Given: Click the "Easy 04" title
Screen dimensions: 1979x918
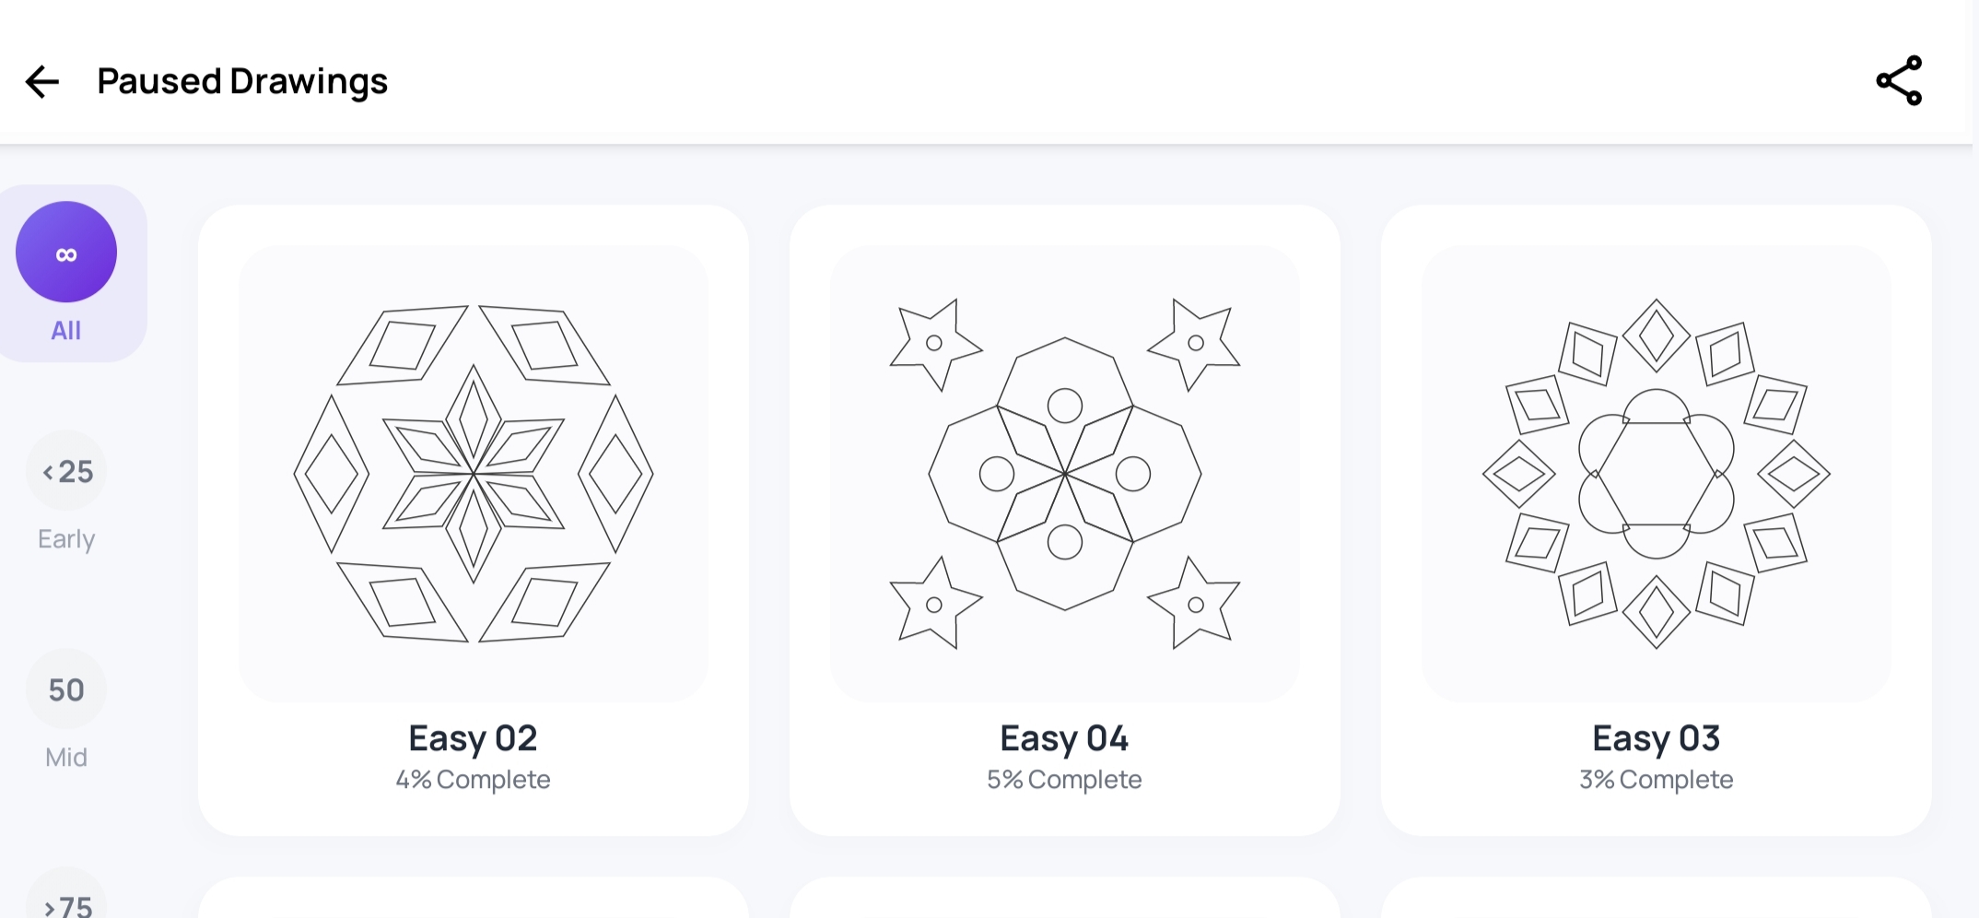Looking at the screenshot, I should click(1064, 737).
